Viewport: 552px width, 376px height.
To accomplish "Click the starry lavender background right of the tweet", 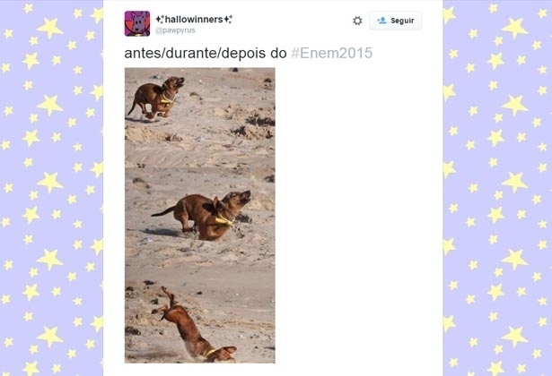I will tap(497, 188).
